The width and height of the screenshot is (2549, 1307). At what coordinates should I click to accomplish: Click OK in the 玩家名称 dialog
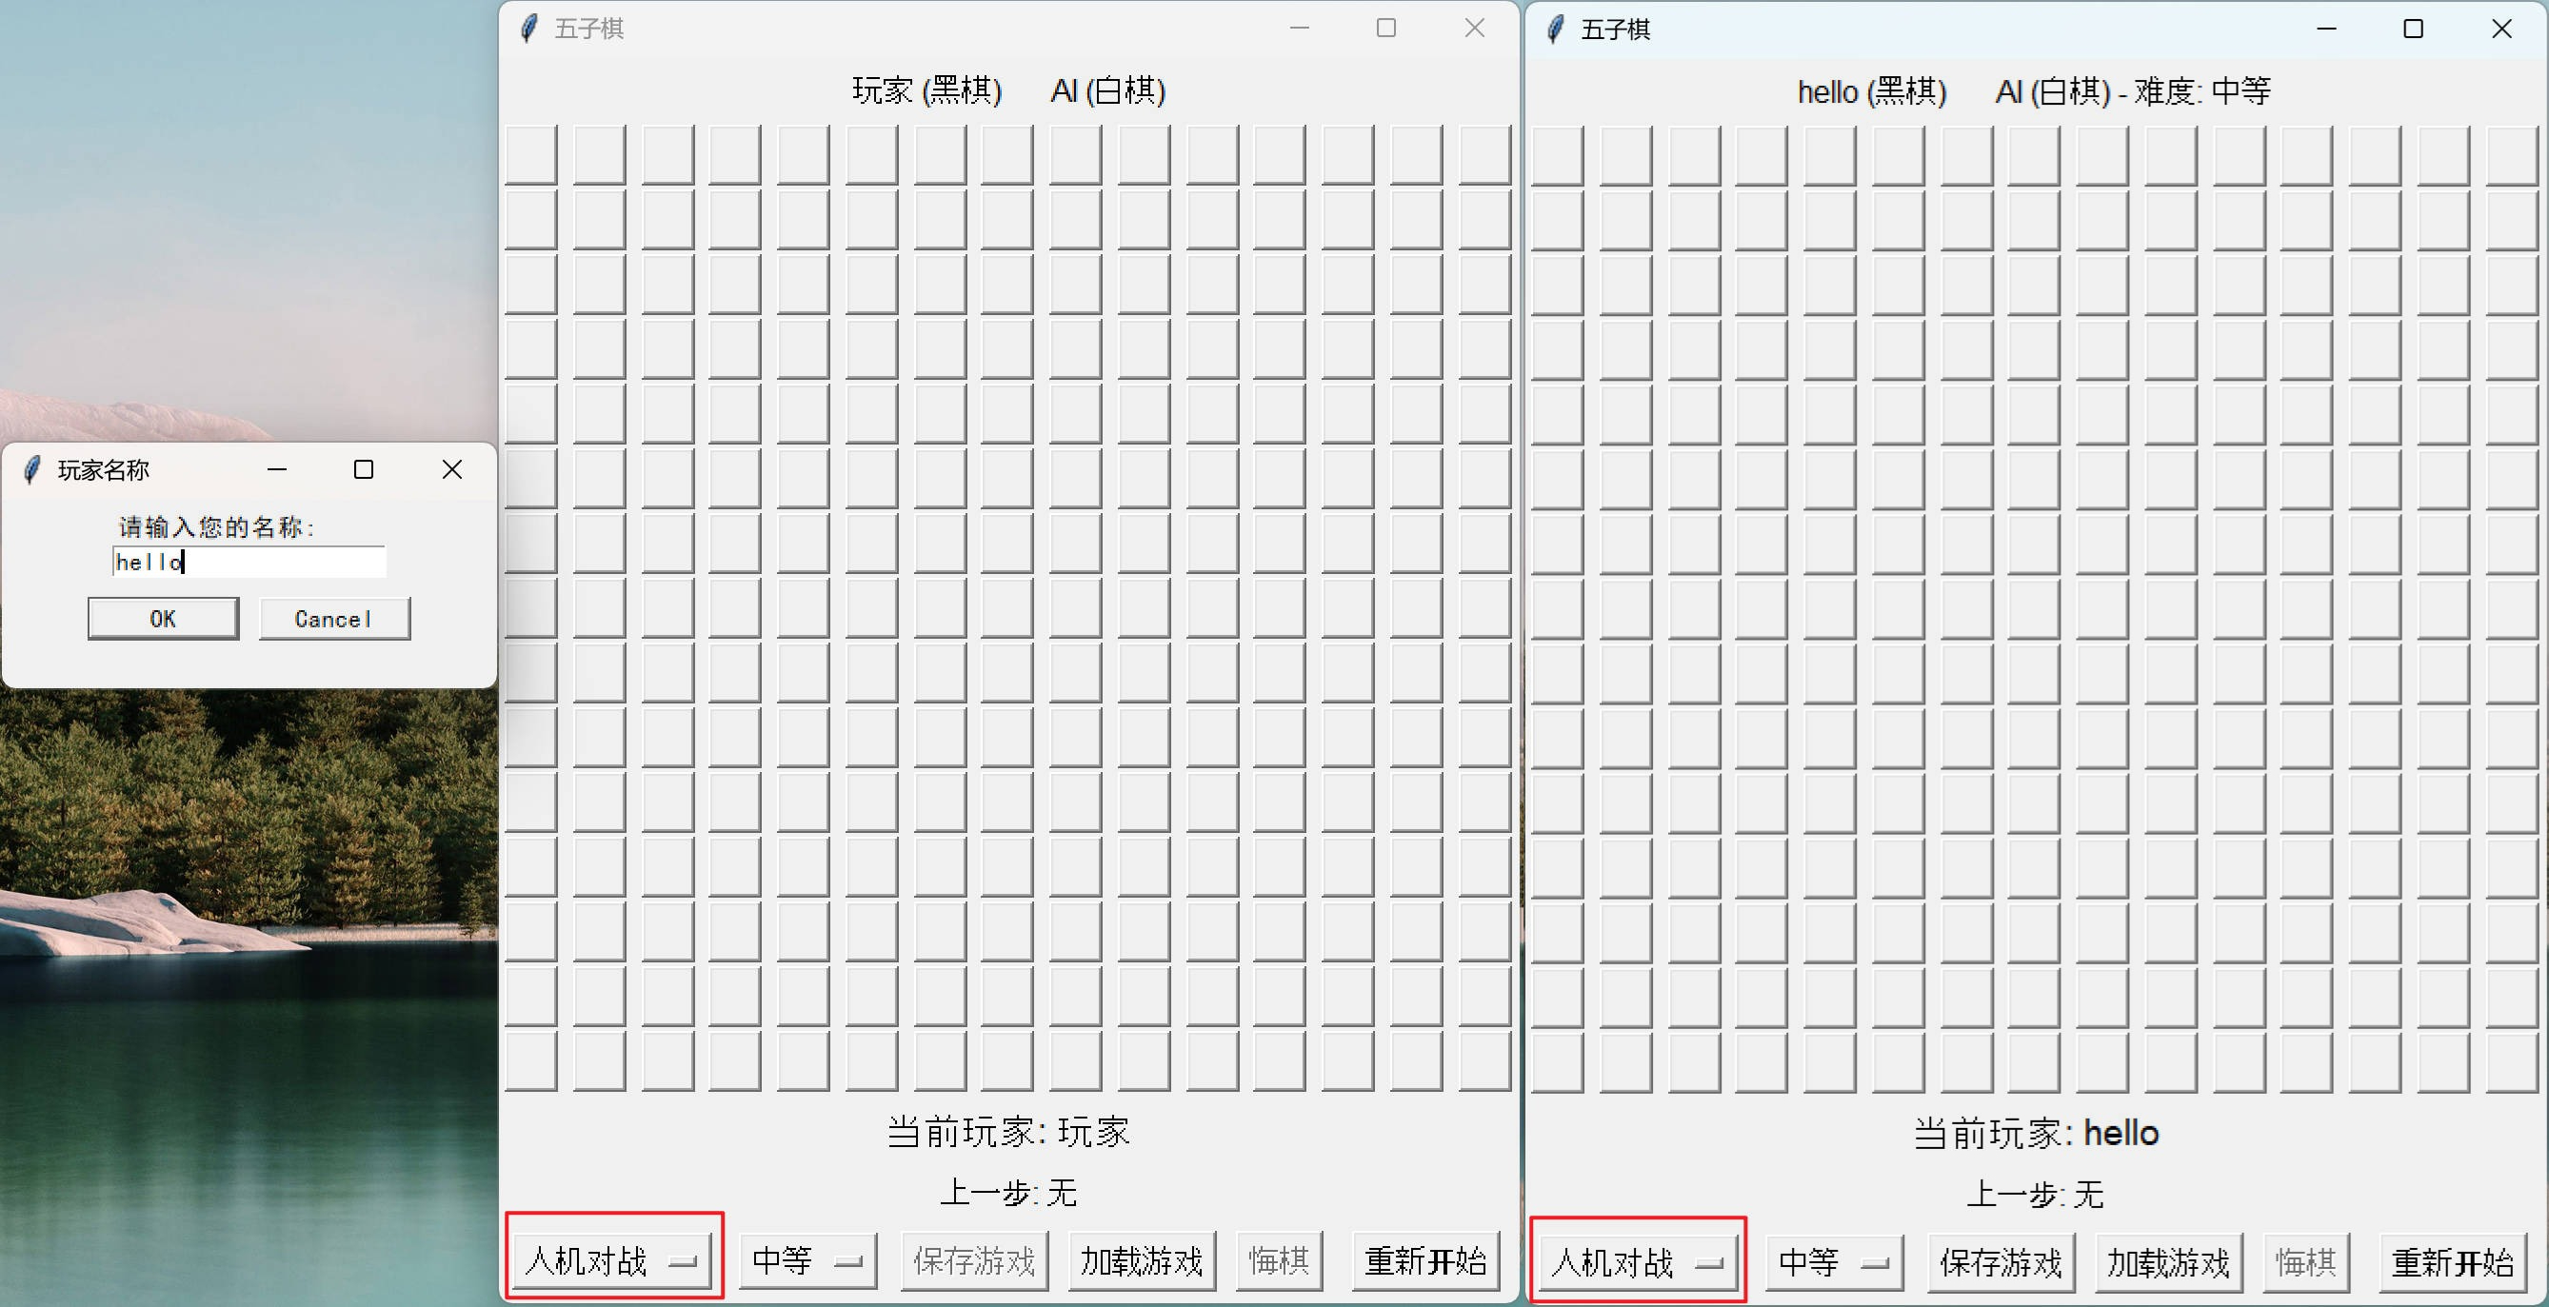[163, 619]
